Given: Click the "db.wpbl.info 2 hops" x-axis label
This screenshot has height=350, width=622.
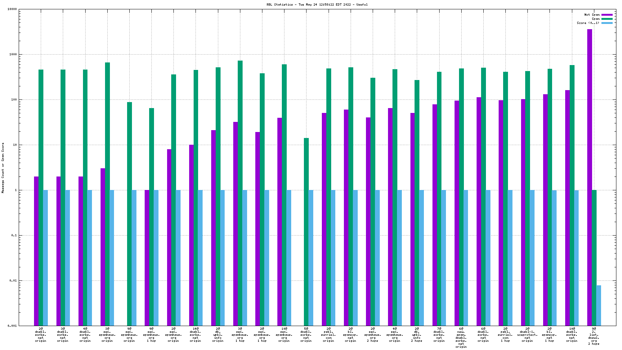Looking at the screenshot, I should [417, 335].
